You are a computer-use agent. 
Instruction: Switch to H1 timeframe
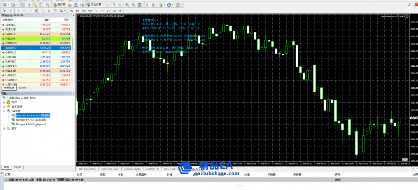(96, 11)
